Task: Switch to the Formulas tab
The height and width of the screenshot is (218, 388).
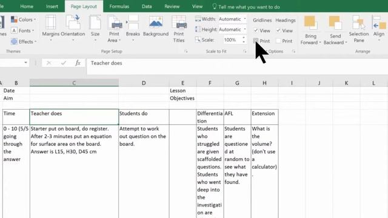Action: click(x=119, y=7)
